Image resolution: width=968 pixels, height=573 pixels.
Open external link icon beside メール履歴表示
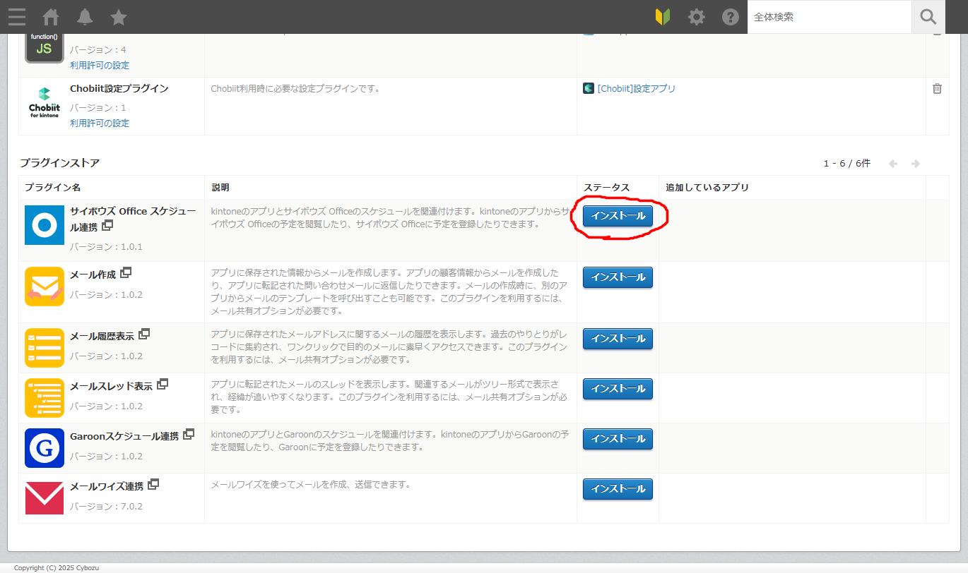point(144,334)
